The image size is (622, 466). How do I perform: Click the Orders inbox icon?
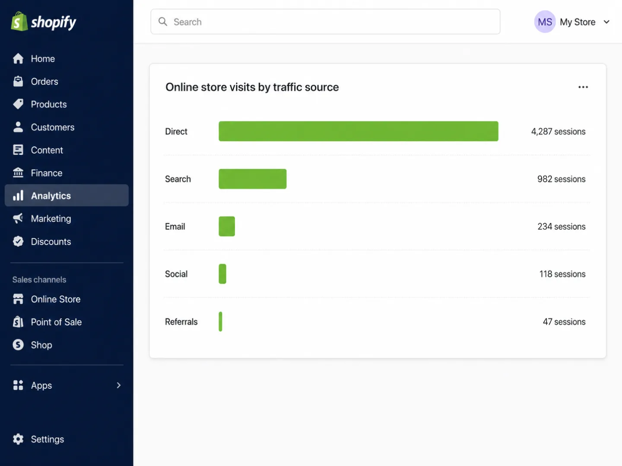[18, 82]
